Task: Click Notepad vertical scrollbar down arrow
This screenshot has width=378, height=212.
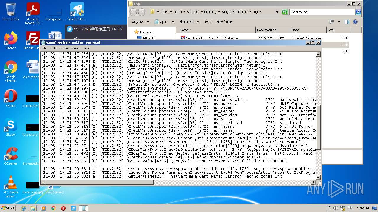Action: (x=318, y=178)
